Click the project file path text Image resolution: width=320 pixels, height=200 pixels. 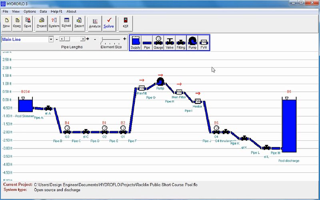(116, 185)
